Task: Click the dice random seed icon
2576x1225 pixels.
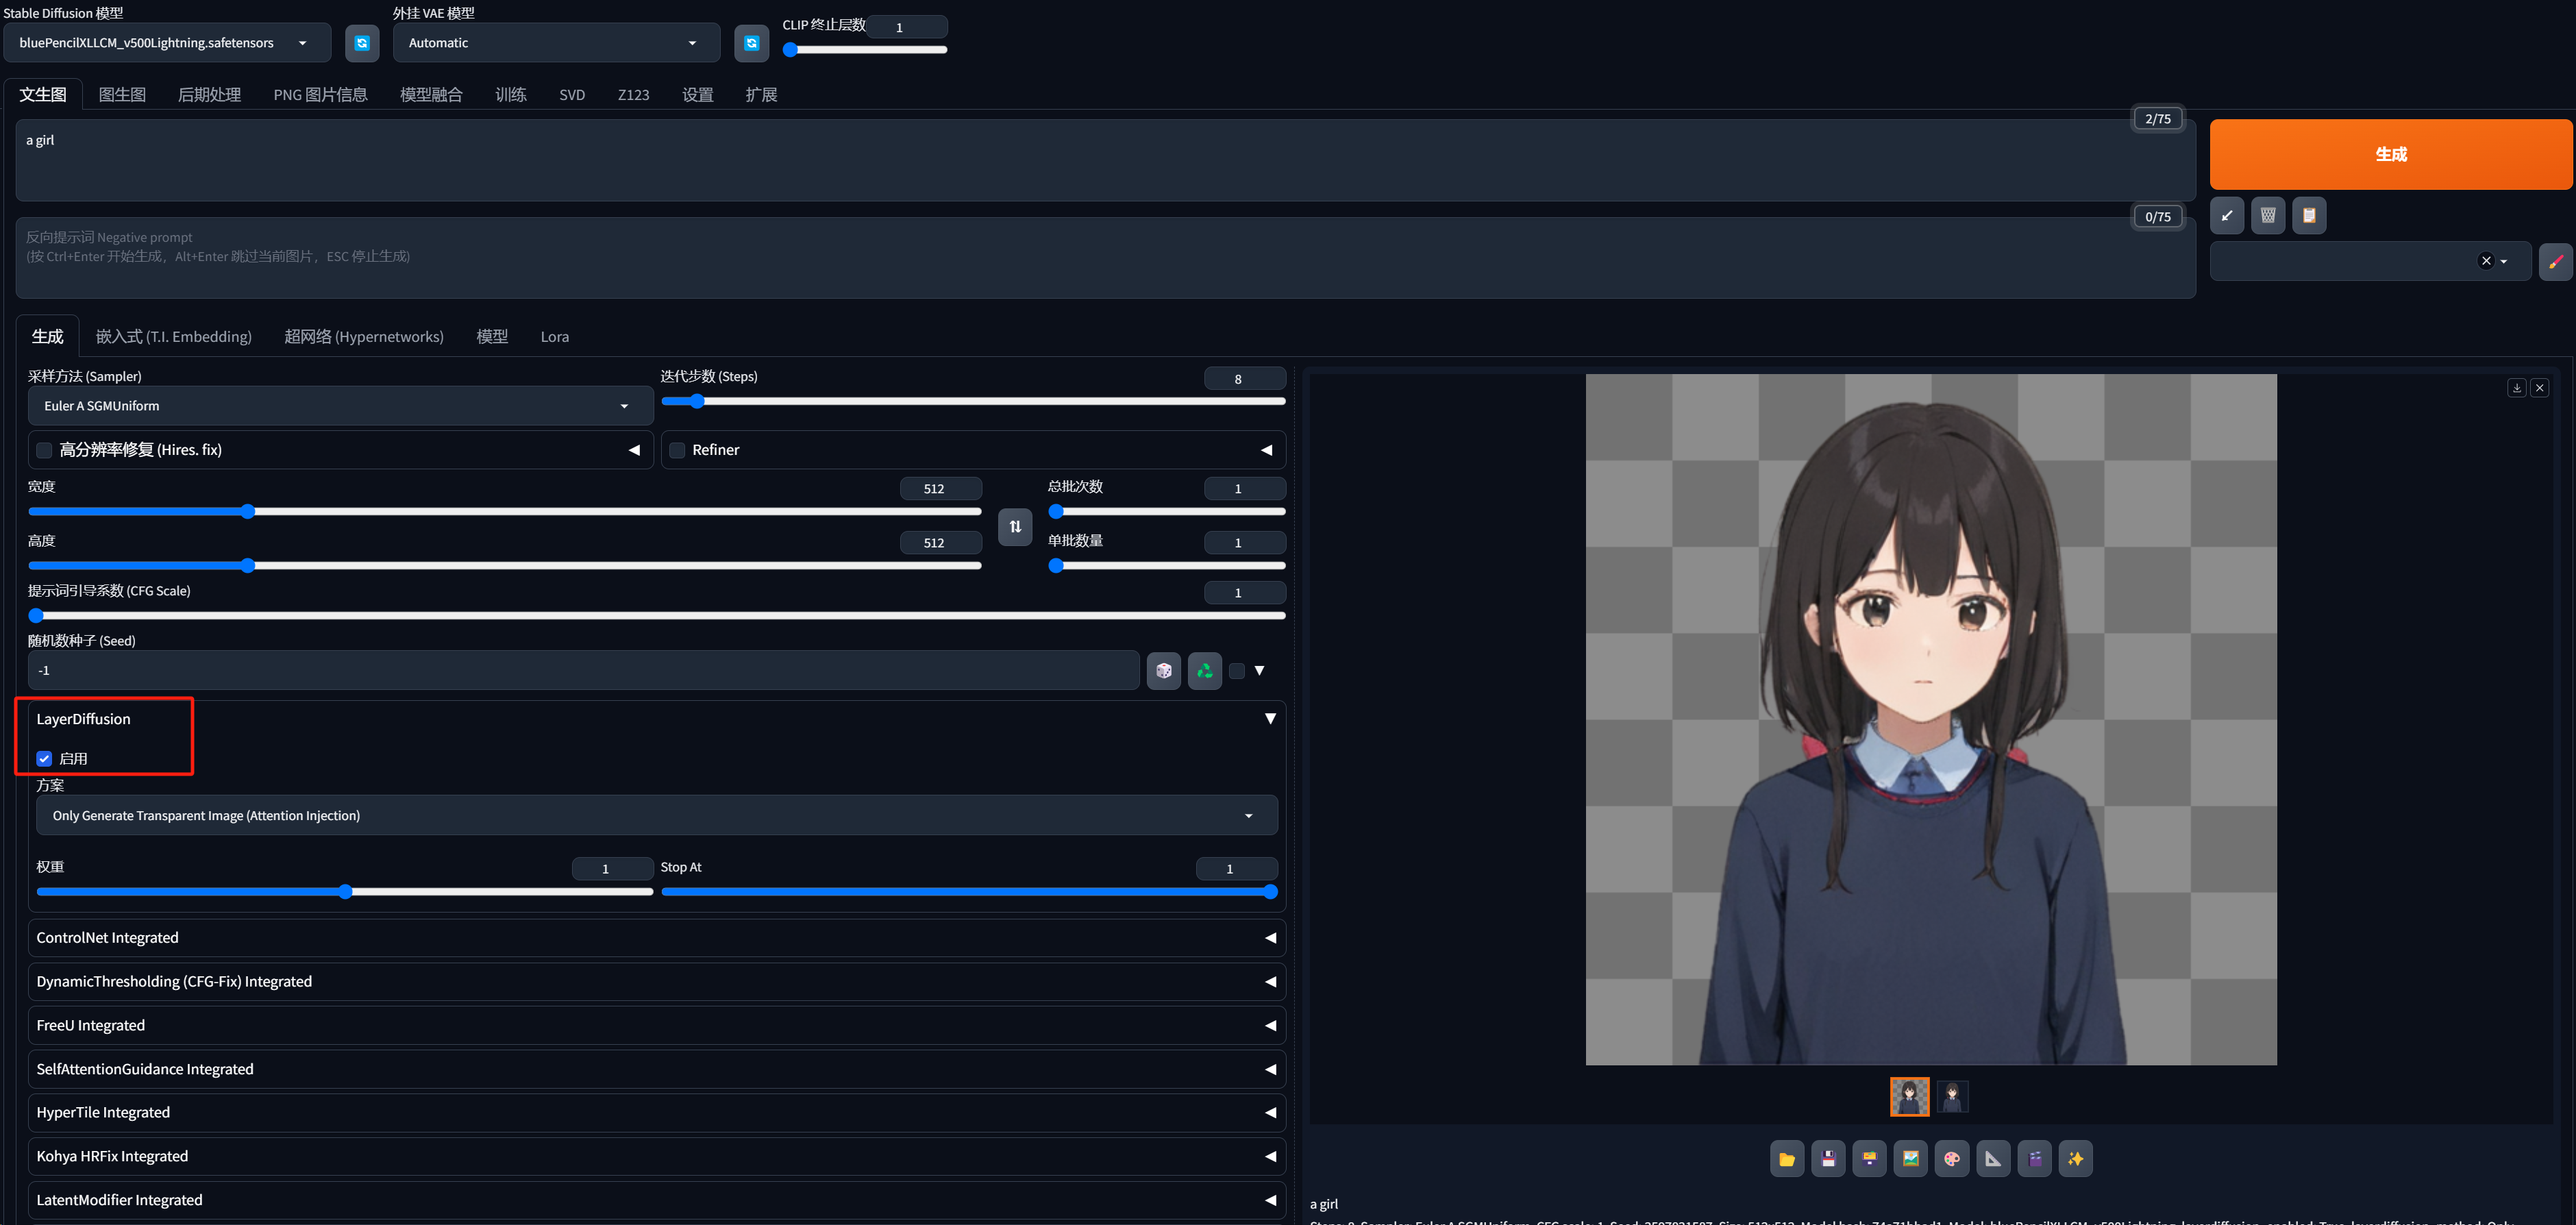Action: [x=1163, y=671]
